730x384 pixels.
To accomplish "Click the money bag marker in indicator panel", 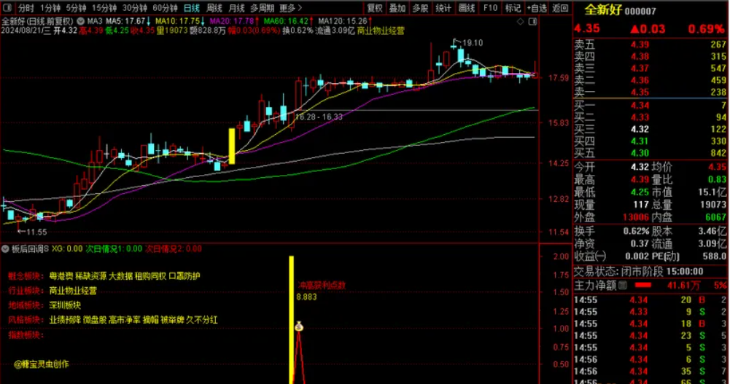I will click(x=298, y=326).
